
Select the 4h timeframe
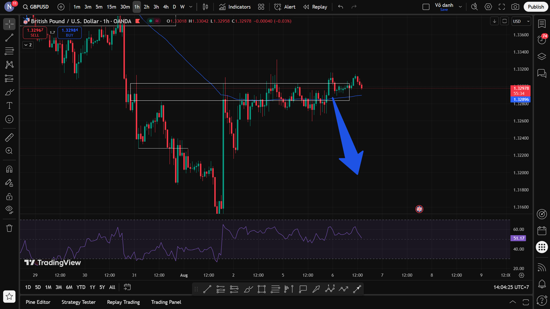165,7
